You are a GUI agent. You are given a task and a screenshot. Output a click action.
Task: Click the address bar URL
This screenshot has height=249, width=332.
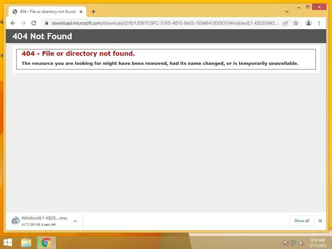pyautogui.click(x=164, y=23)
